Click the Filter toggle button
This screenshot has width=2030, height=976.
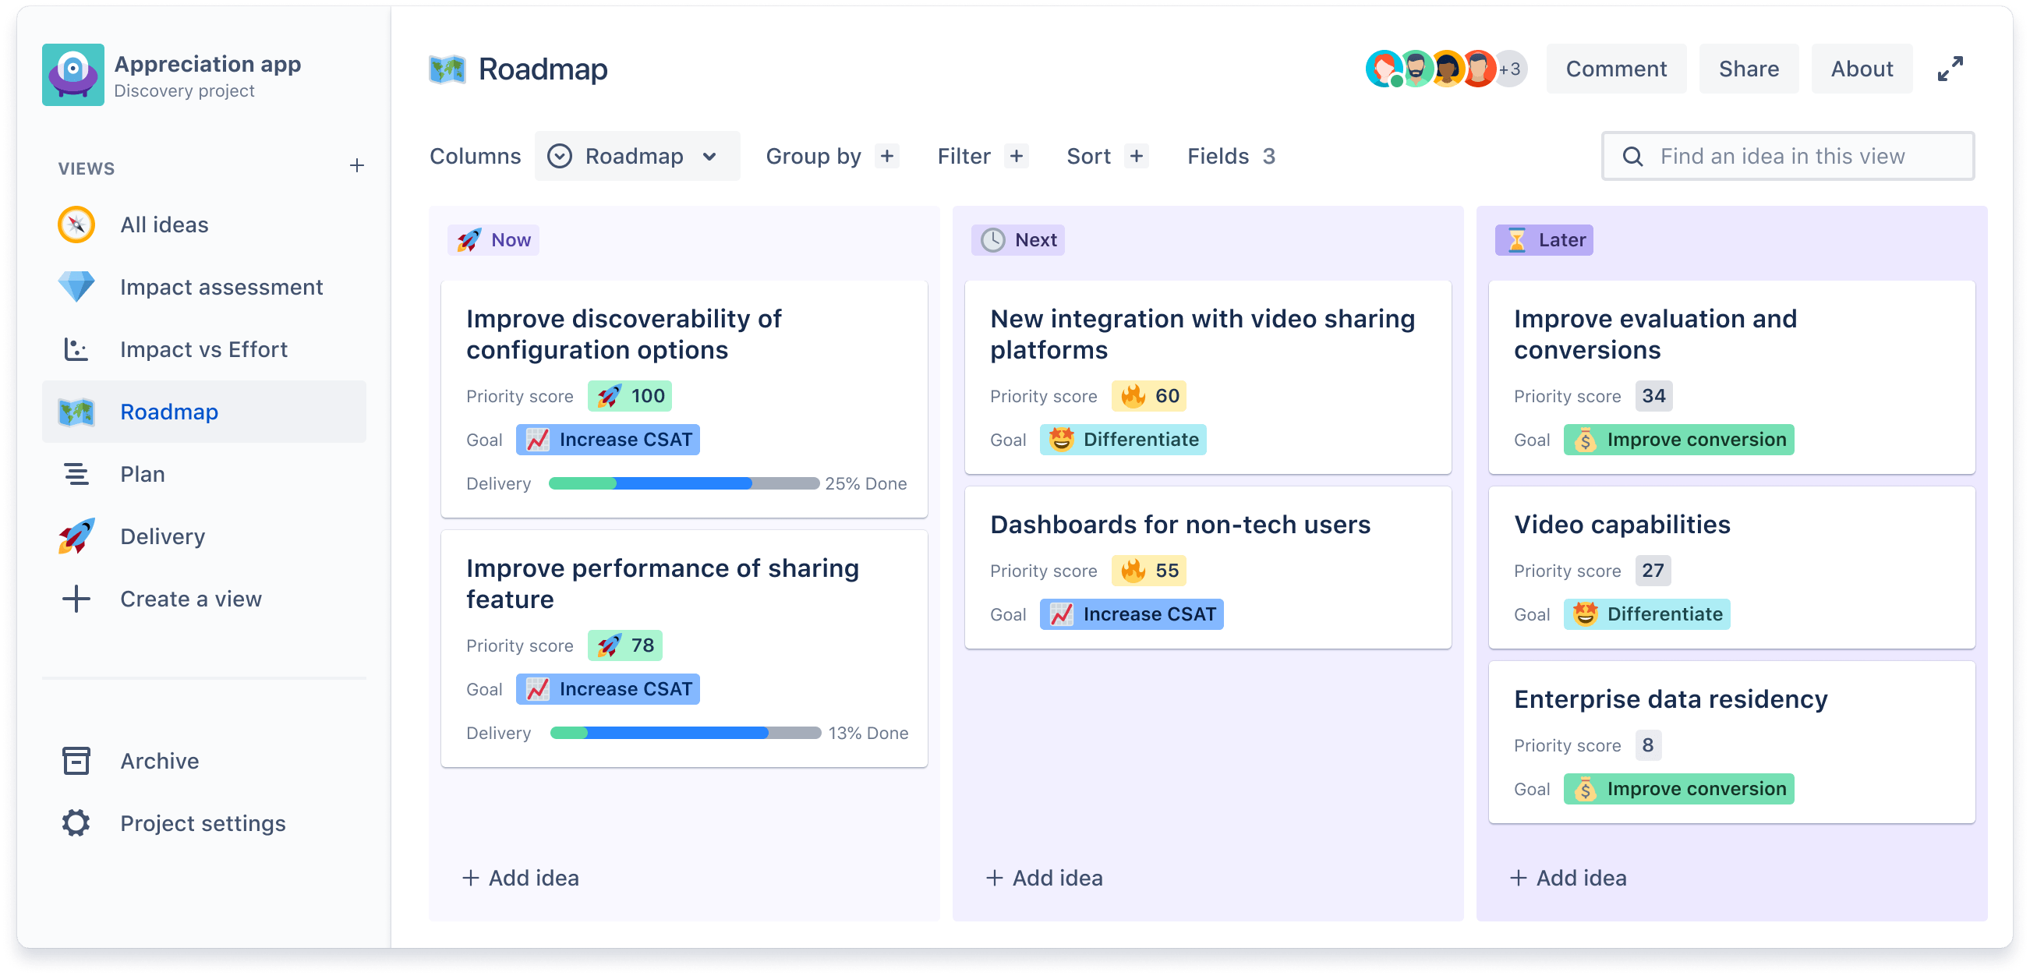[980, 157]
